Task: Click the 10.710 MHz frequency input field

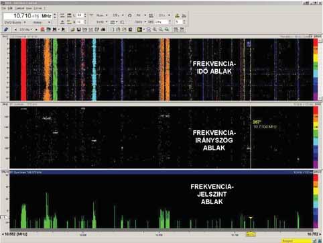Action: click(28, 16)
